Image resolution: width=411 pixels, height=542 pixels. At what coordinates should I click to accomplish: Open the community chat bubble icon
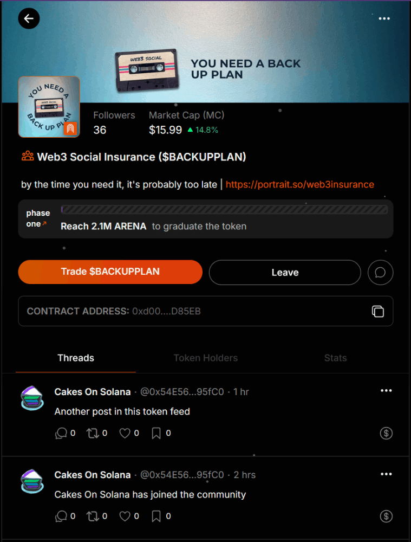point(380,273)
